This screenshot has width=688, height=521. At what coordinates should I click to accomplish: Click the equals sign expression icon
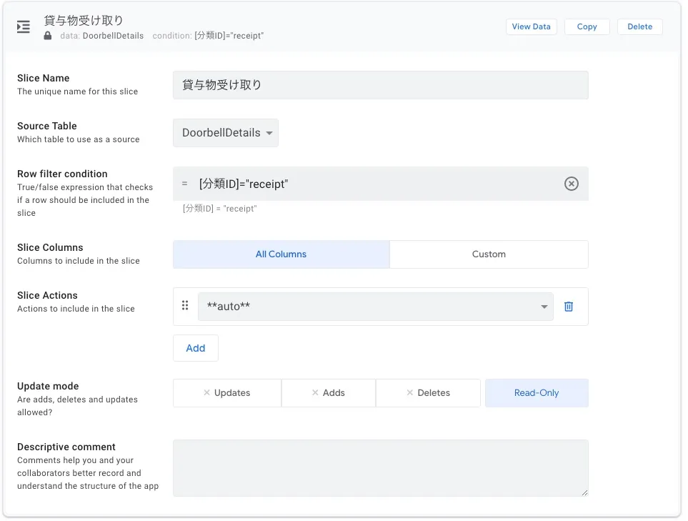tap(184, 184)
